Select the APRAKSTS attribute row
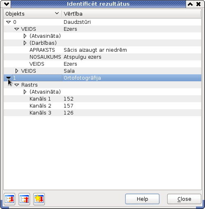Screen dimensions: 205x209 (103, 50)
